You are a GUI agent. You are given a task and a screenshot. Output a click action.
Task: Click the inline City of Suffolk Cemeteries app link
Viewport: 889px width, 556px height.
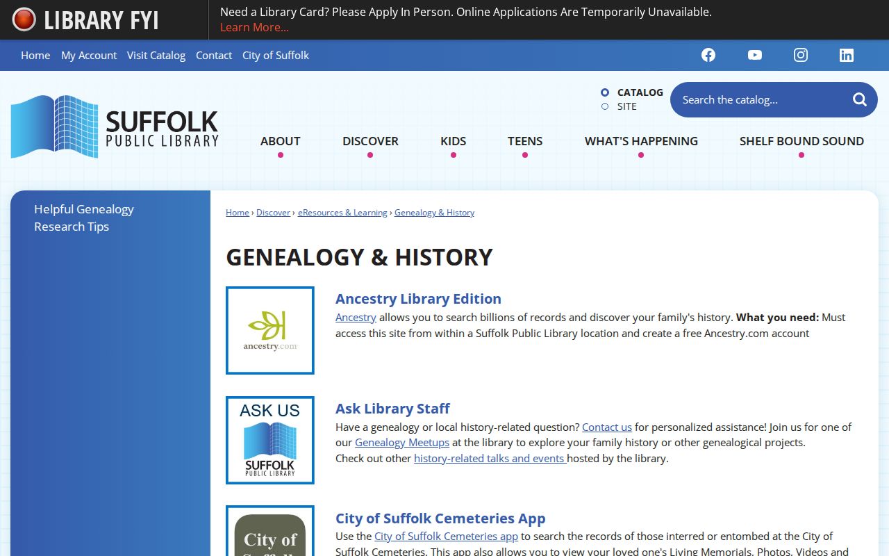click(x=446, y=537)
